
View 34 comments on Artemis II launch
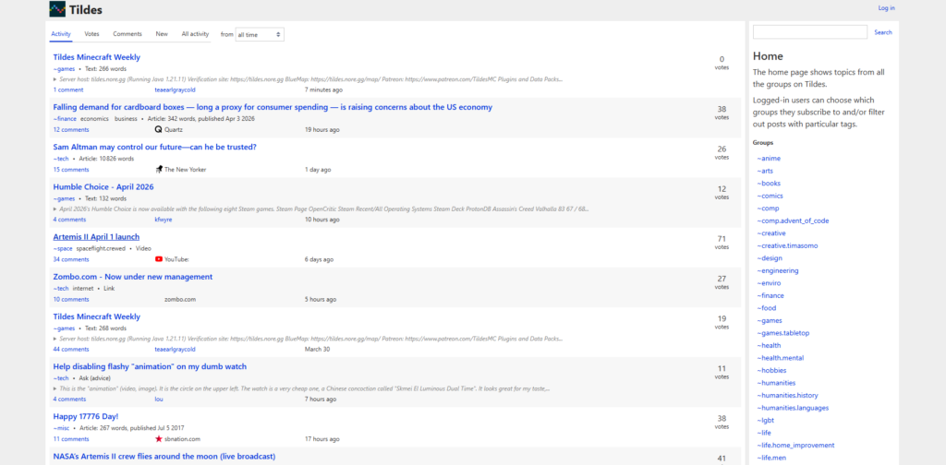[x=71, y=260]
